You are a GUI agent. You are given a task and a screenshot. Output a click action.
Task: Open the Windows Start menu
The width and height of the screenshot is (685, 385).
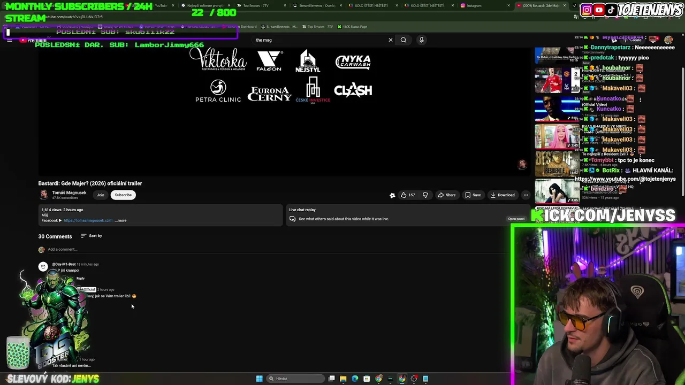pyautogui.click(x=259, y=379)
